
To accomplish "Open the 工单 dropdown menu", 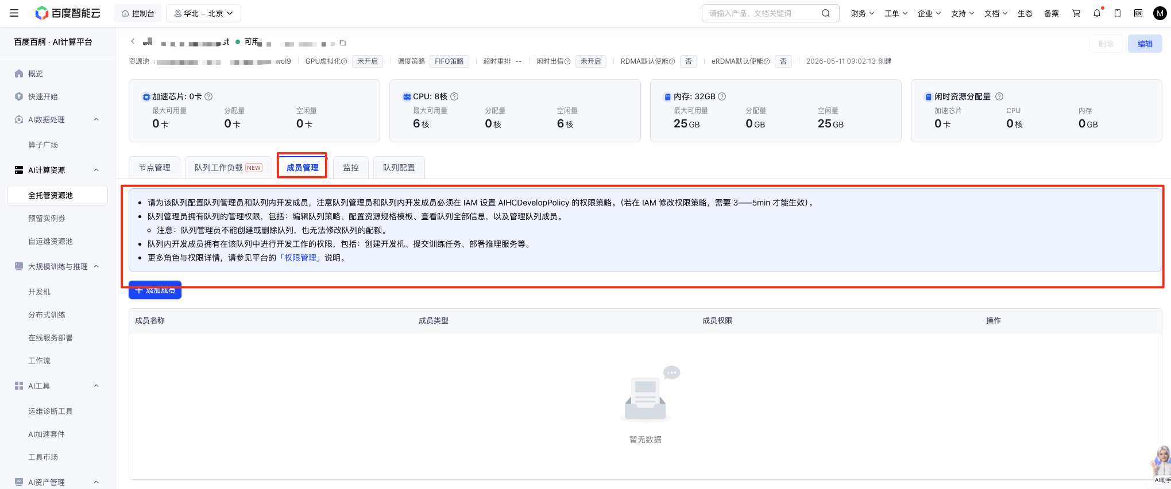I will 896,13.
